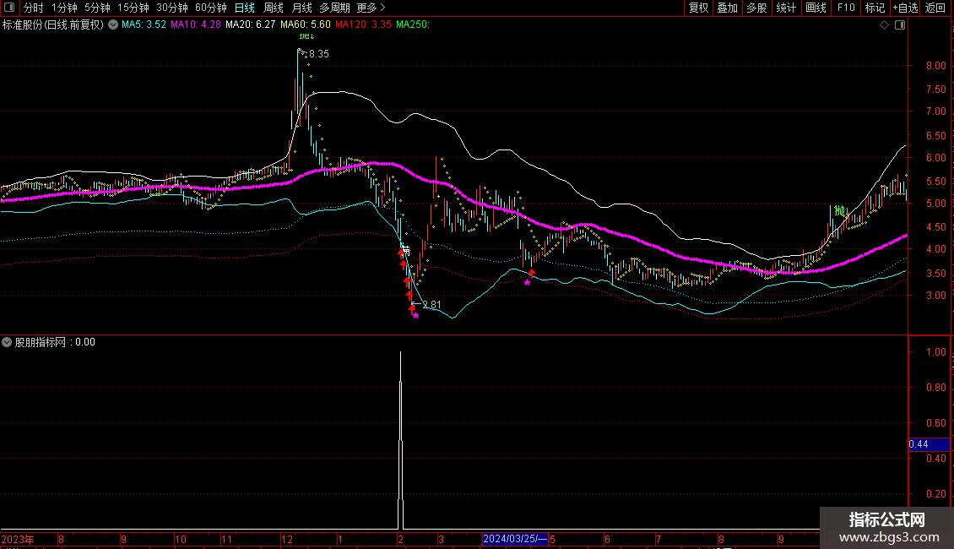Click the panel toggle icon at top-left
The width and height of the screenshot is (954, 549).
[10, 8]
